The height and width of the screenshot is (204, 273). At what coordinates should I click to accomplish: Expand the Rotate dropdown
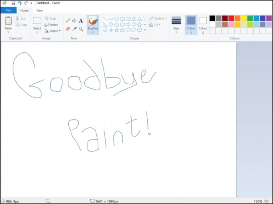[60, 31]
